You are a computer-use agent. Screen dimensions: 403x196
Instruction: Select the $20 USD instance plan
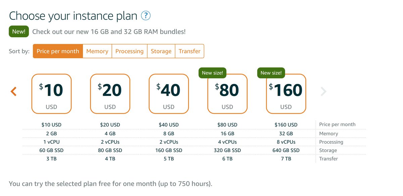[x=110, y=94]
